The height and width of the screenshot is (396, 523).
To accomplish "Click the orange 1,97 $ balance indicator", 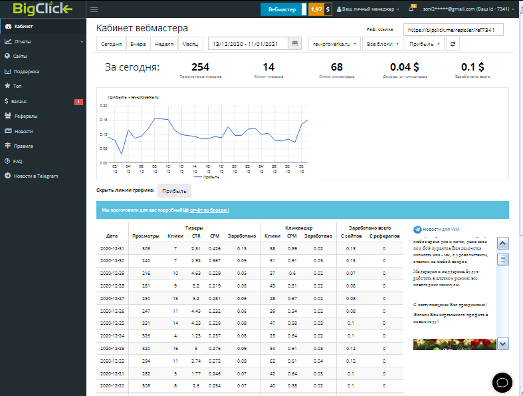I will pos(320,9).
